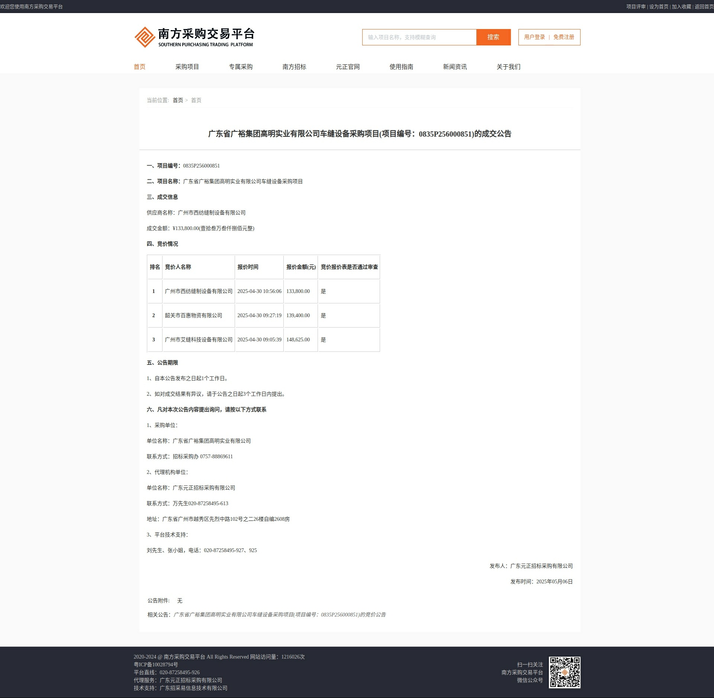Image resolution: width=714 pixels, height=698 pixels.
Task: Click the Southern Purchasing Trading Platform logo
Action: 194,37
